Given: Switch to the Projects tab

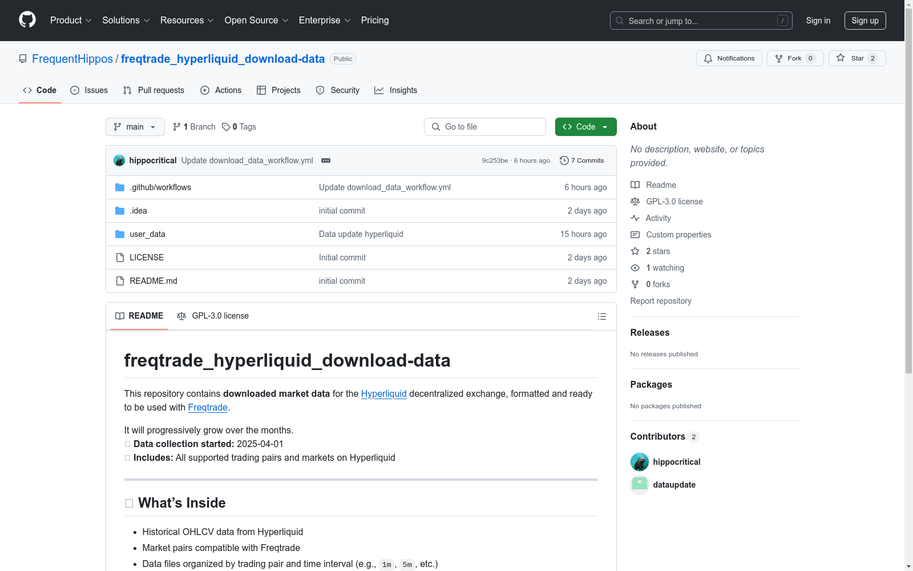Looking at the screenshot, I should click(278, 90).
